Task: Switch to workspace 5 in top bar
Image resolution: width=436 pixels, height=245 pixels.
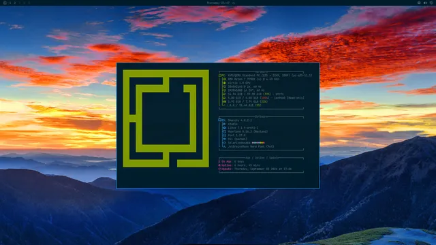Action: click(x=29, y=3)
